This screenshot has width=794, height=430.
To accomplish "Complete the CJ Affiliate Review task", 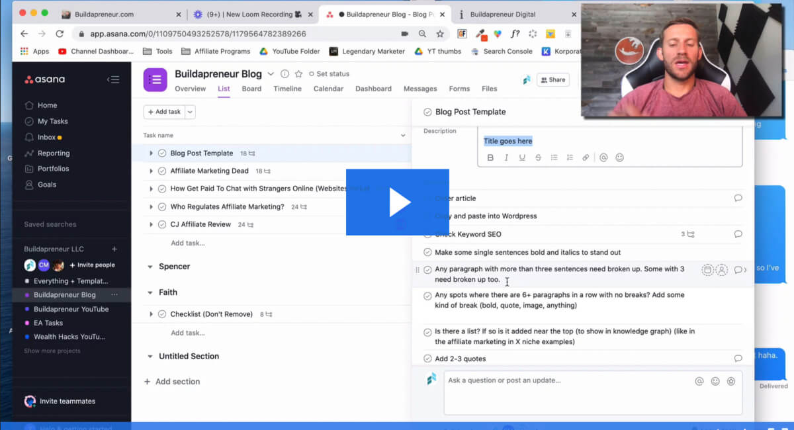I will click(x=162, y=224).
